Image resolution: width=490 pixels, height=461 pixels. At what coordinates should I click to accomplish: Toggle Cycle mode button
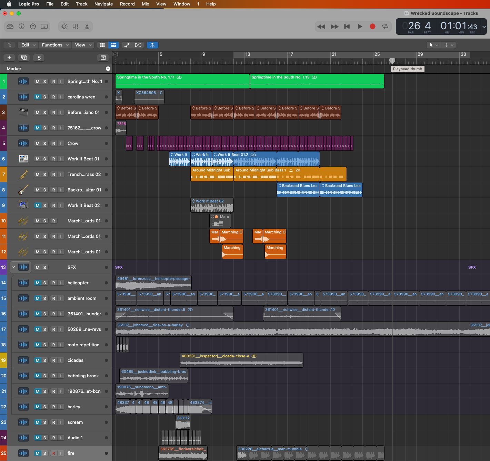coord(385,27)
